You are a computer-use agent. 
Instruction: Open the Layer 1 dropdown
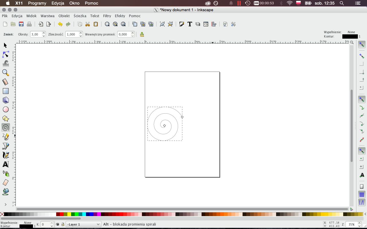point(83,224)
